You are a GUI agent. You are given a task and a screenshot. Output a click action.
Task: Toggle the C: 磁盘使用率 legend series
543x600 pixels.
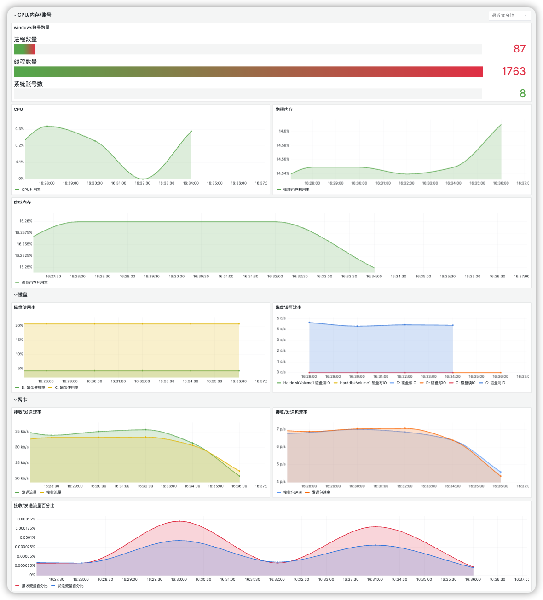pyautogui.click(x=64, y=387)
